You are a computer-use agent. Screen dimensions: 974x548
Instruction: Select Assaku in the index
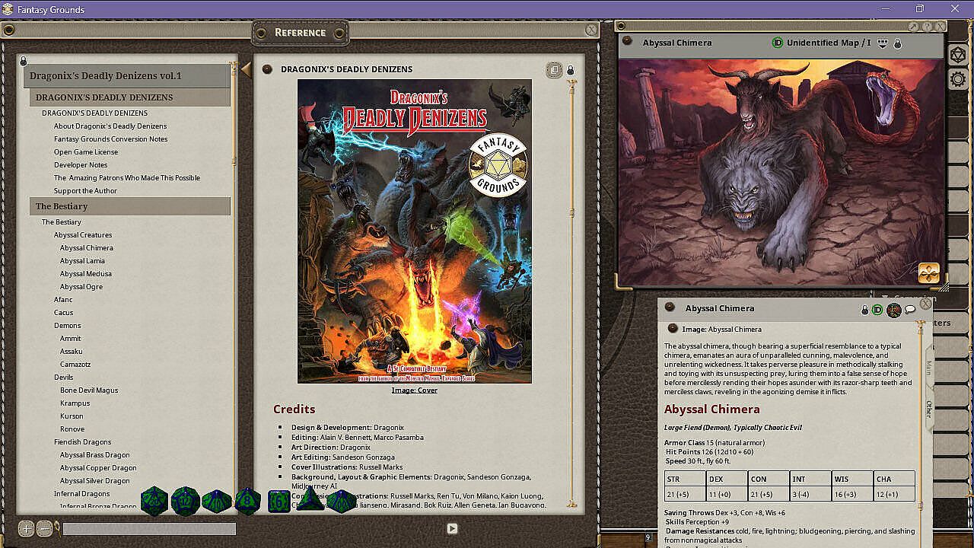pyautogui.click(x=72, y=352)
